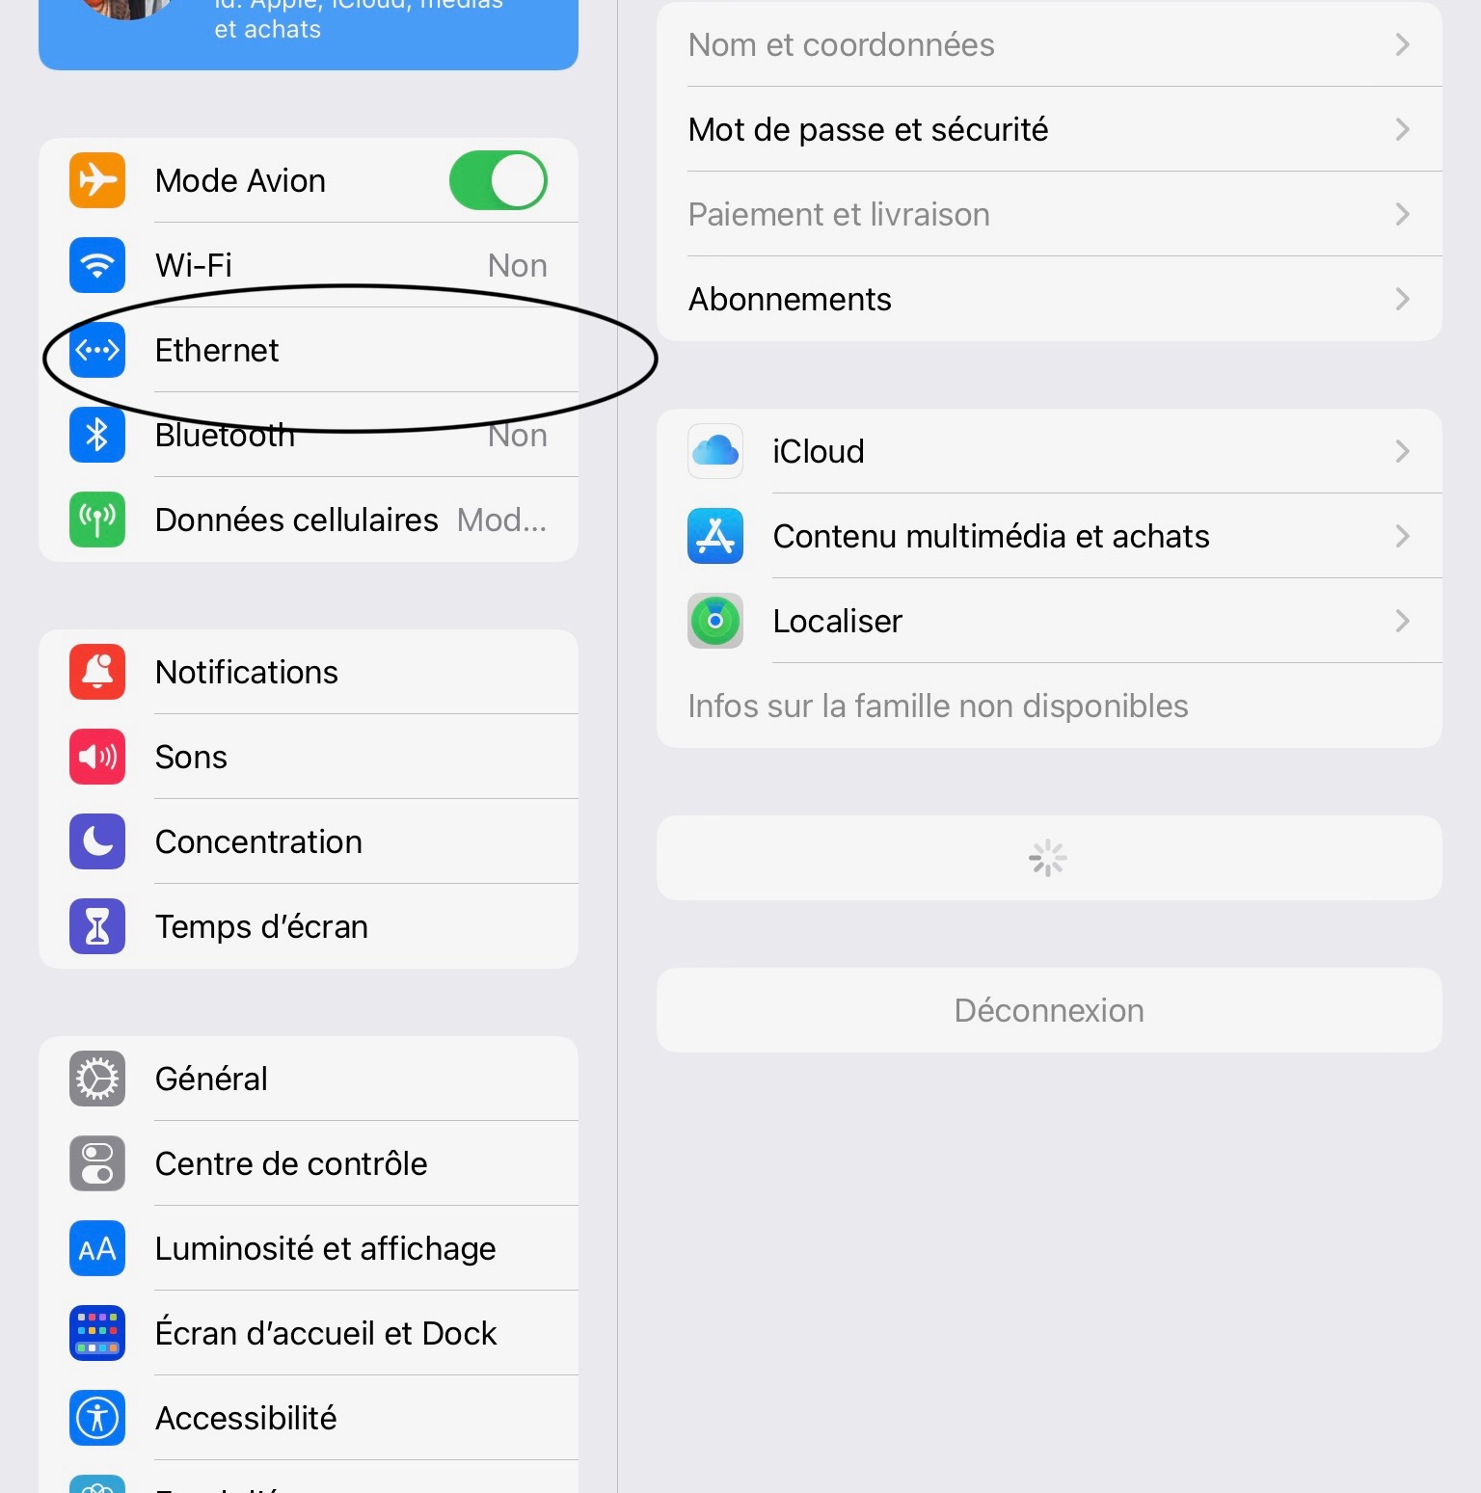Open the Bluetooth icon
1481x1493 pixels.
(x=97, y=435)
